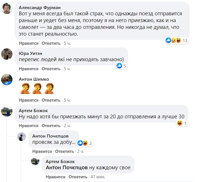
Task: Click the 5 ч. timestamp on Антон Шимко's comment
Action: (67, 100)
